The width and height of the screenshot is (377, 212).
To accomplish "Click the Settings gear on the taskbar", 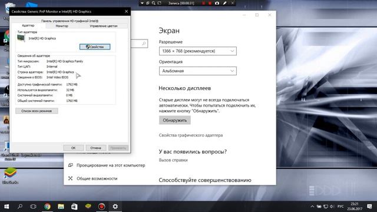I will [x=115, y=207].
